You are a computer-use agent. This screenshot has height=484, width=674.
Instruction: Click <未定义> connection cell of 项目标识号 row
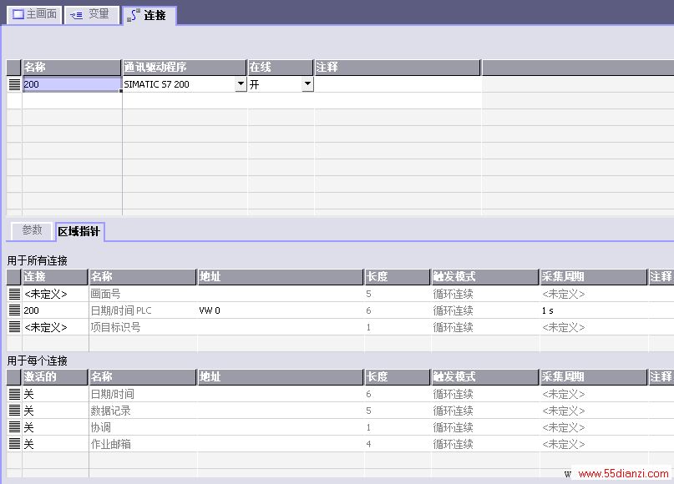coord(55,327)
